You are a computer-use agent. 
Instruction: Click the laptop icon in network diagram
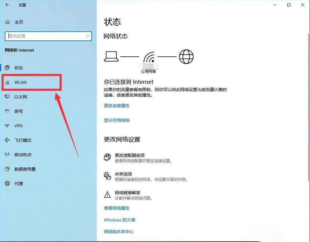[111, 56]
